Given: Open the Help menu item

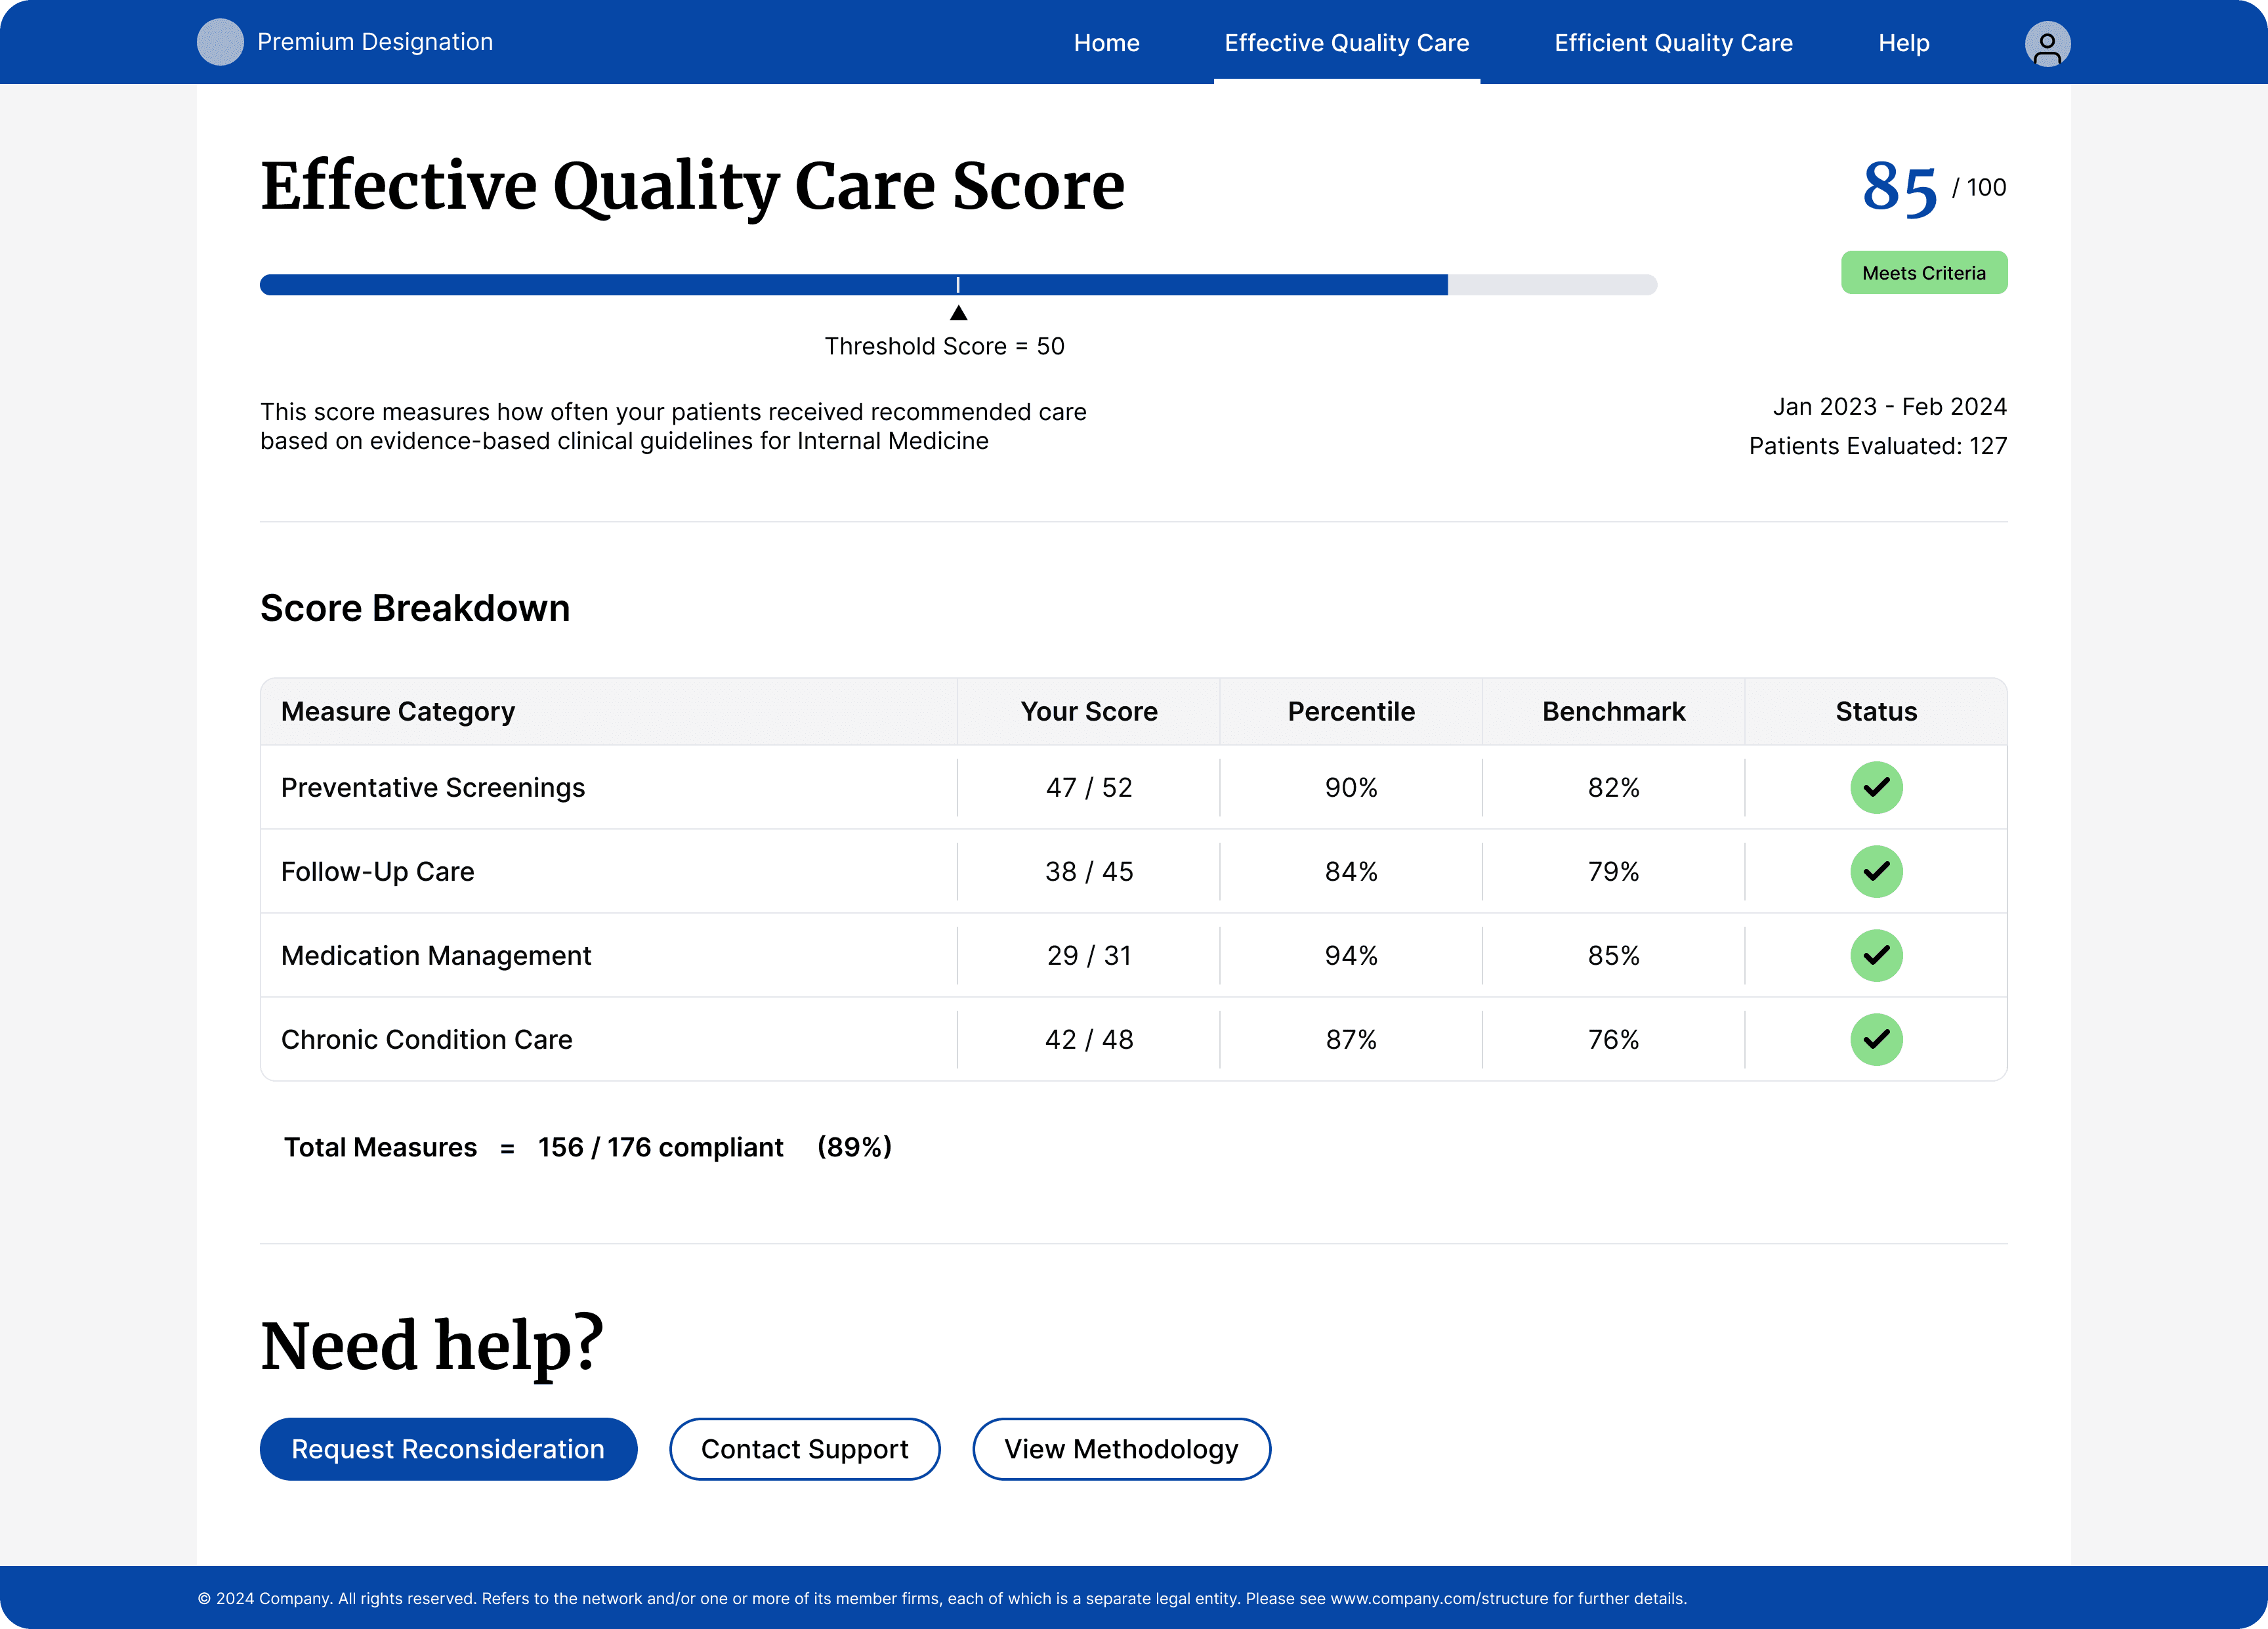Looking at the screenshot, I should [x=1903, y=43].
